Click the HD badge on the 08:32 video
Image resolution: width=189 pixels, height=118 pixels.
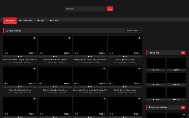coord(139,38)
